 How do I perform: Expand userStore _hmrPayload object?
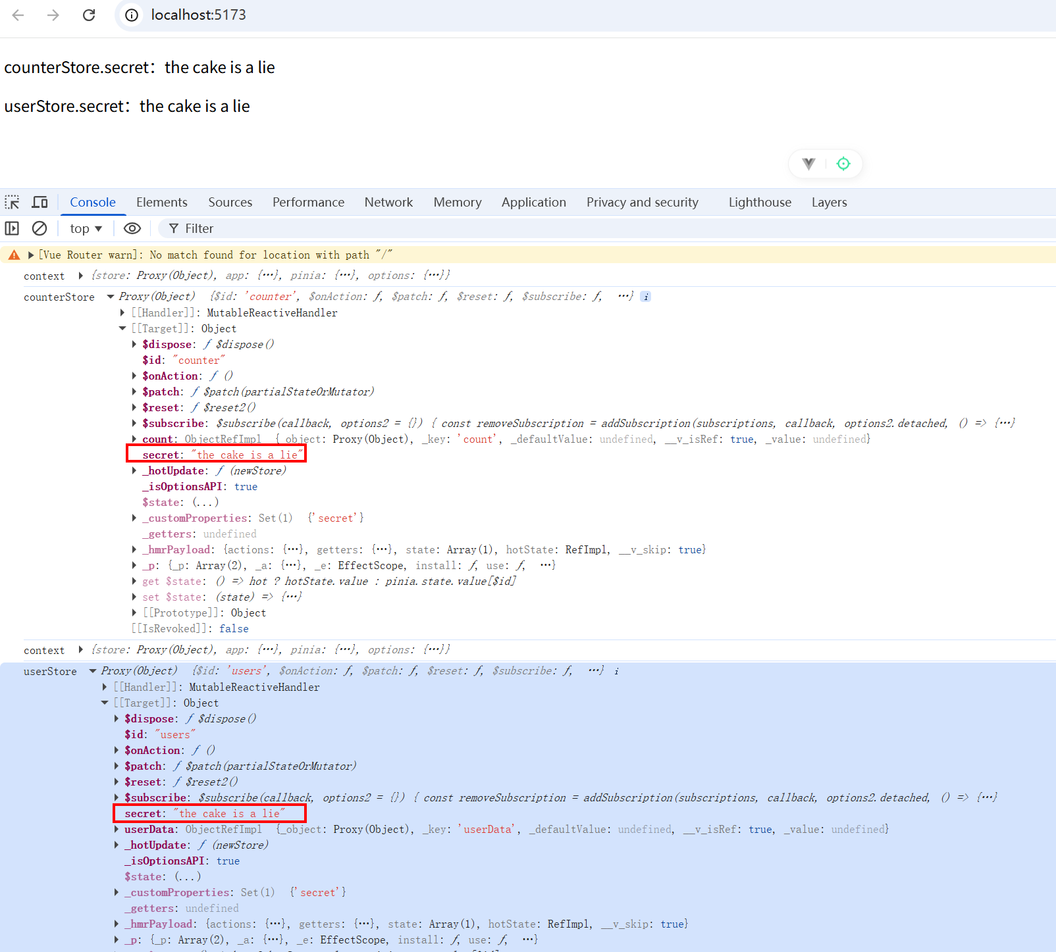pos(117,924)
